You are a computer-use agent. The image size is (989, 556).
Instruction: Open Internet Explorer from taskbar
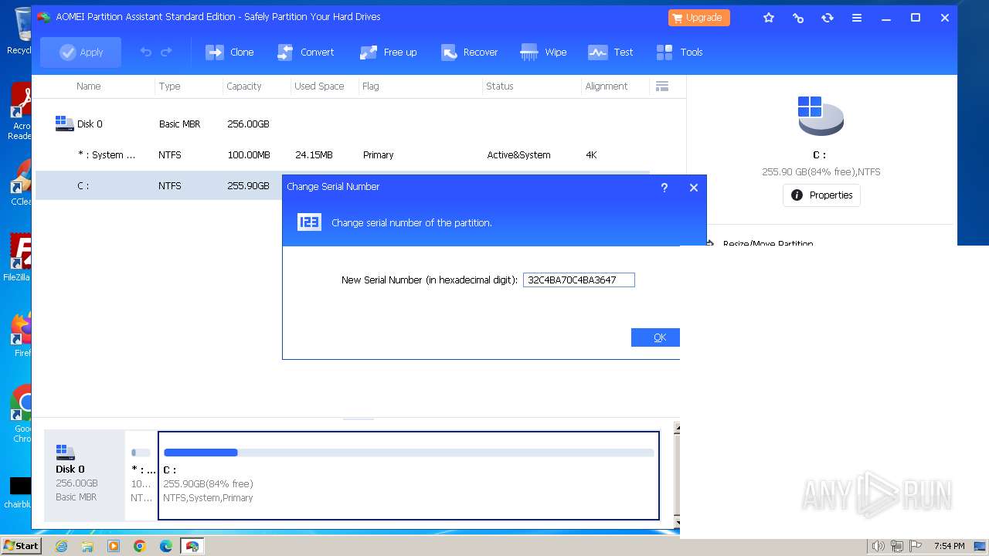coord(61,546)
